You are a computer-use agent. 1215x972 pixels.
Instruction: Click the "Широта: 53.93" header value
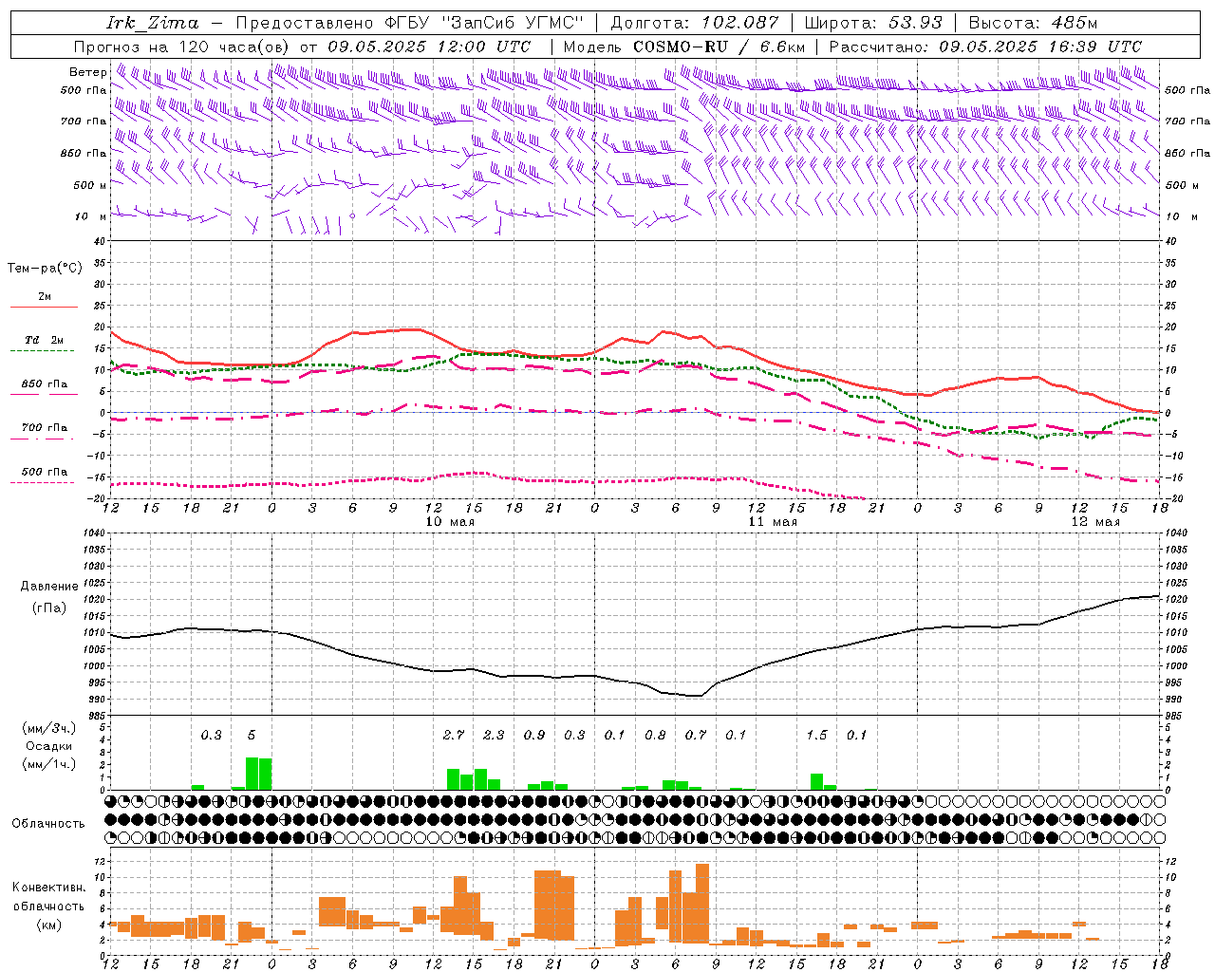tap(873, 23)
